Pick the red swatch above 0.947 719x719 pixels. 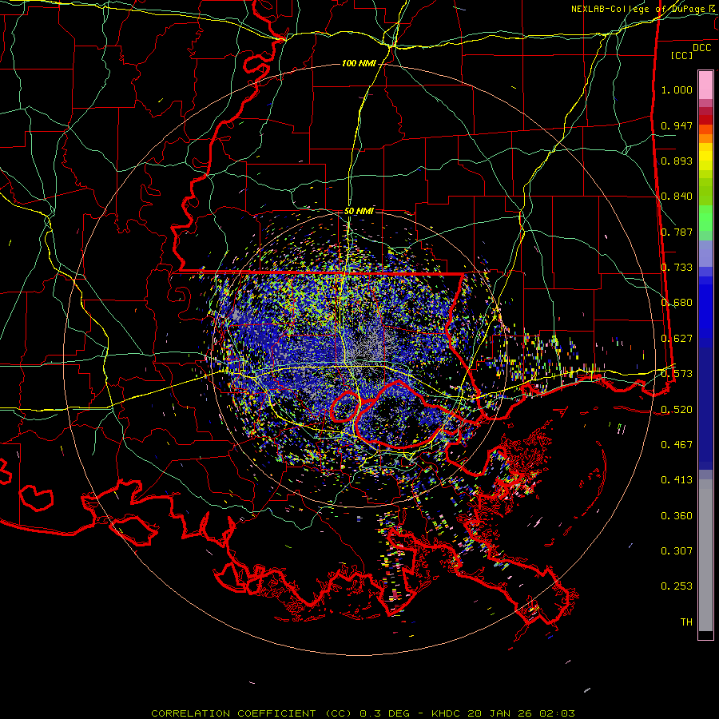(705, 120)
